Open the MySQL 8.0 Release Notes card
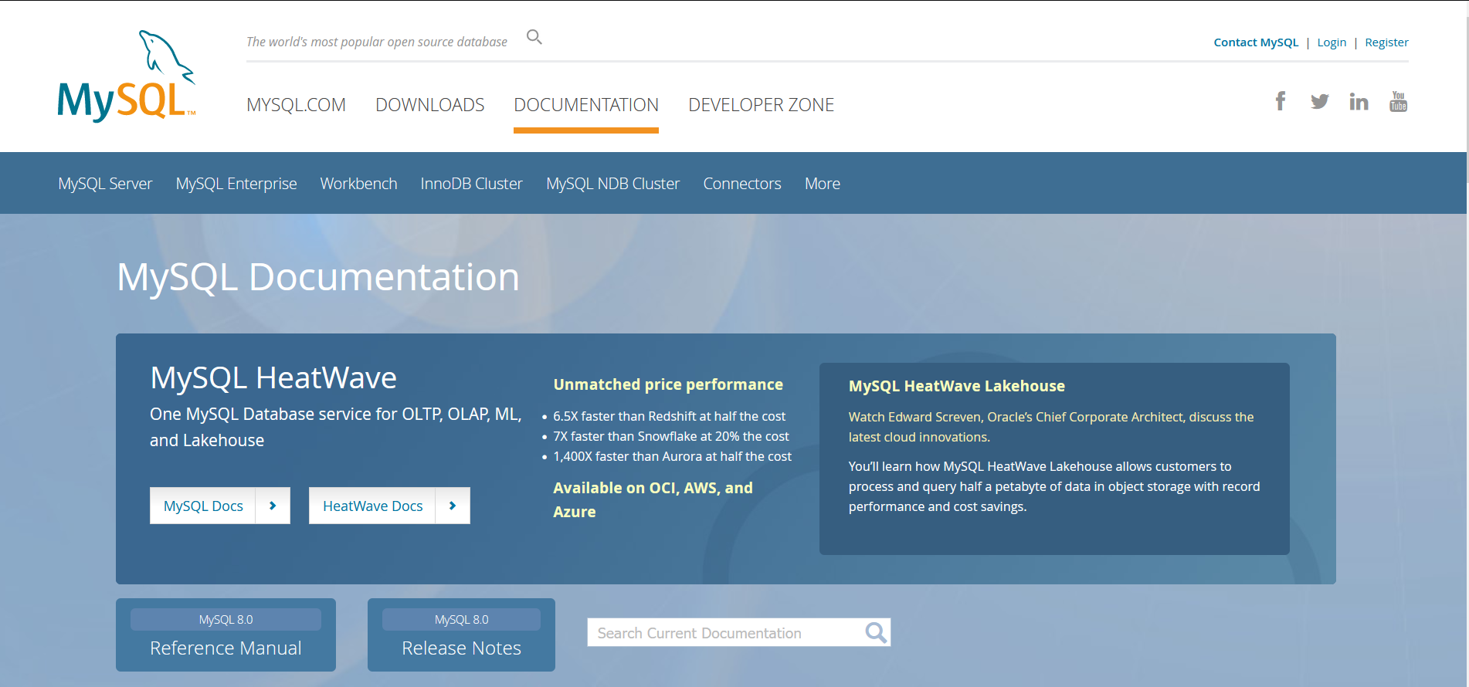The height and width of the screenshot is (687, 1469). tap(461, 635)
